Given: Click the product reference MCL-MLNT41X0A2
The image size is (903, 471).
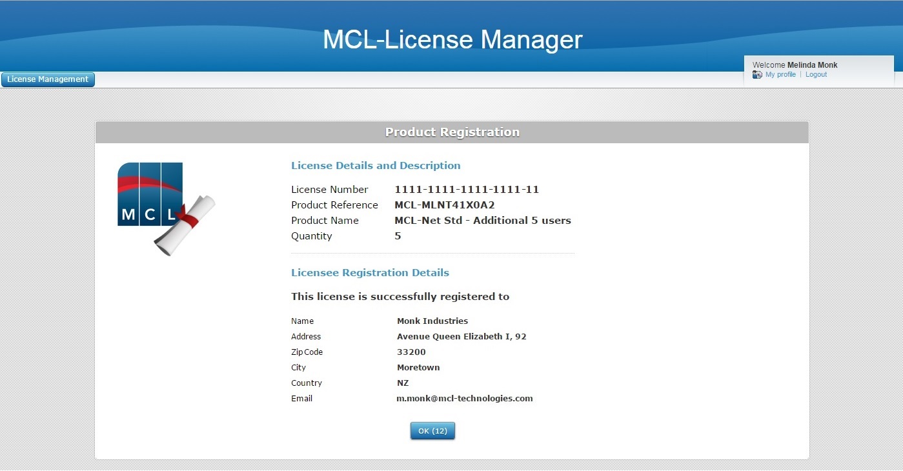Looking at the screenshot, I should pyautogui.click(x=444, y=205).
